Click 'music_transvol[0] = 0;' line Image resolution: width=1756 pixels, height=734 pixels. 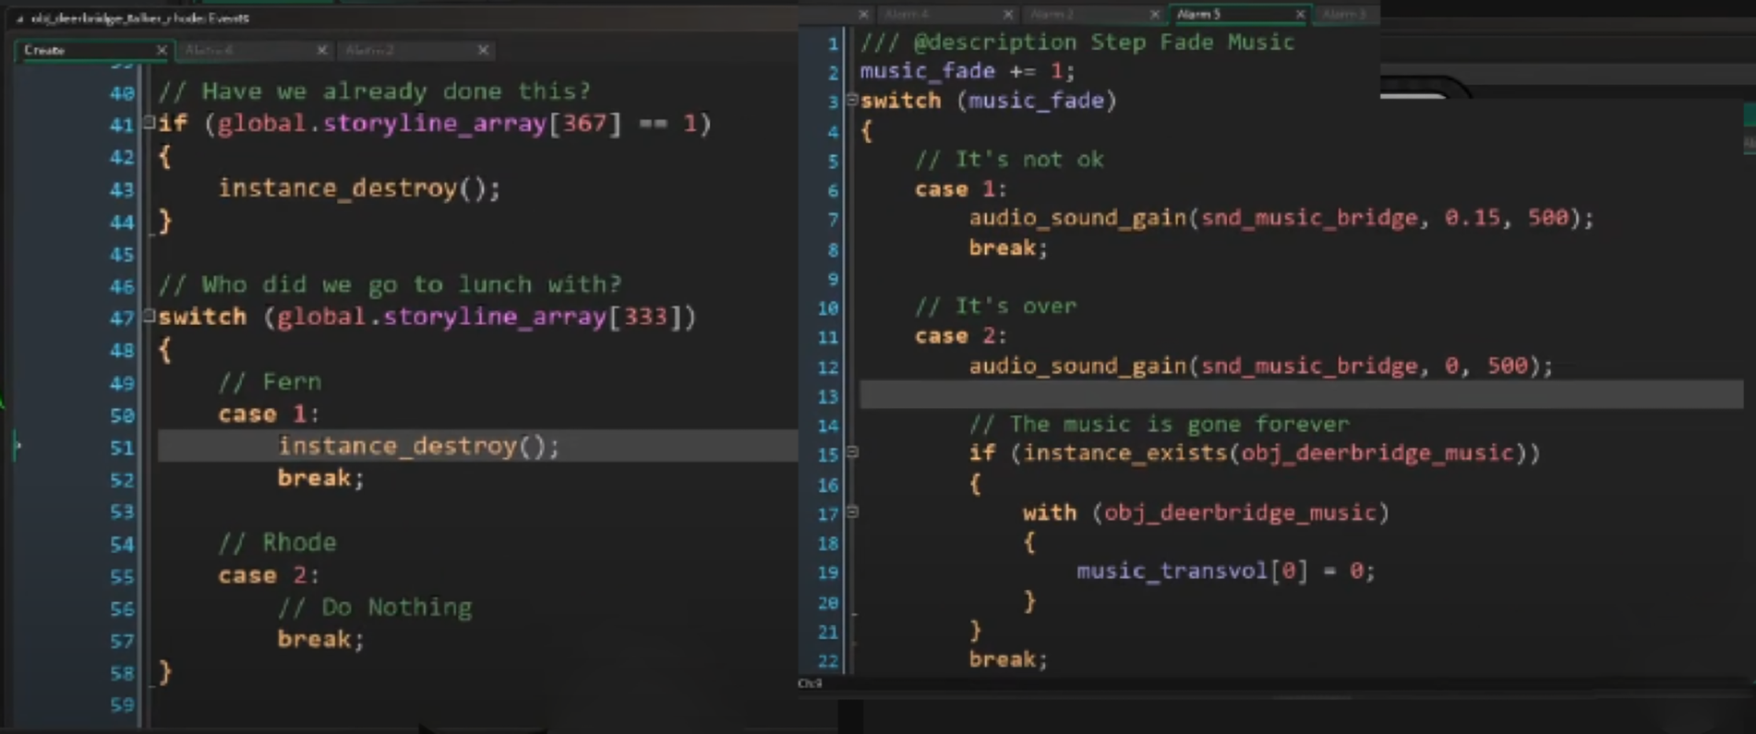pos(1226,571)
